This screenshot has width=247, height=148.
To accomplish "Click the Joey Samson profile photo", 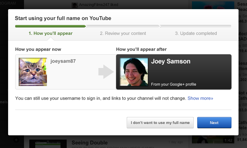I will click(134, 72).
